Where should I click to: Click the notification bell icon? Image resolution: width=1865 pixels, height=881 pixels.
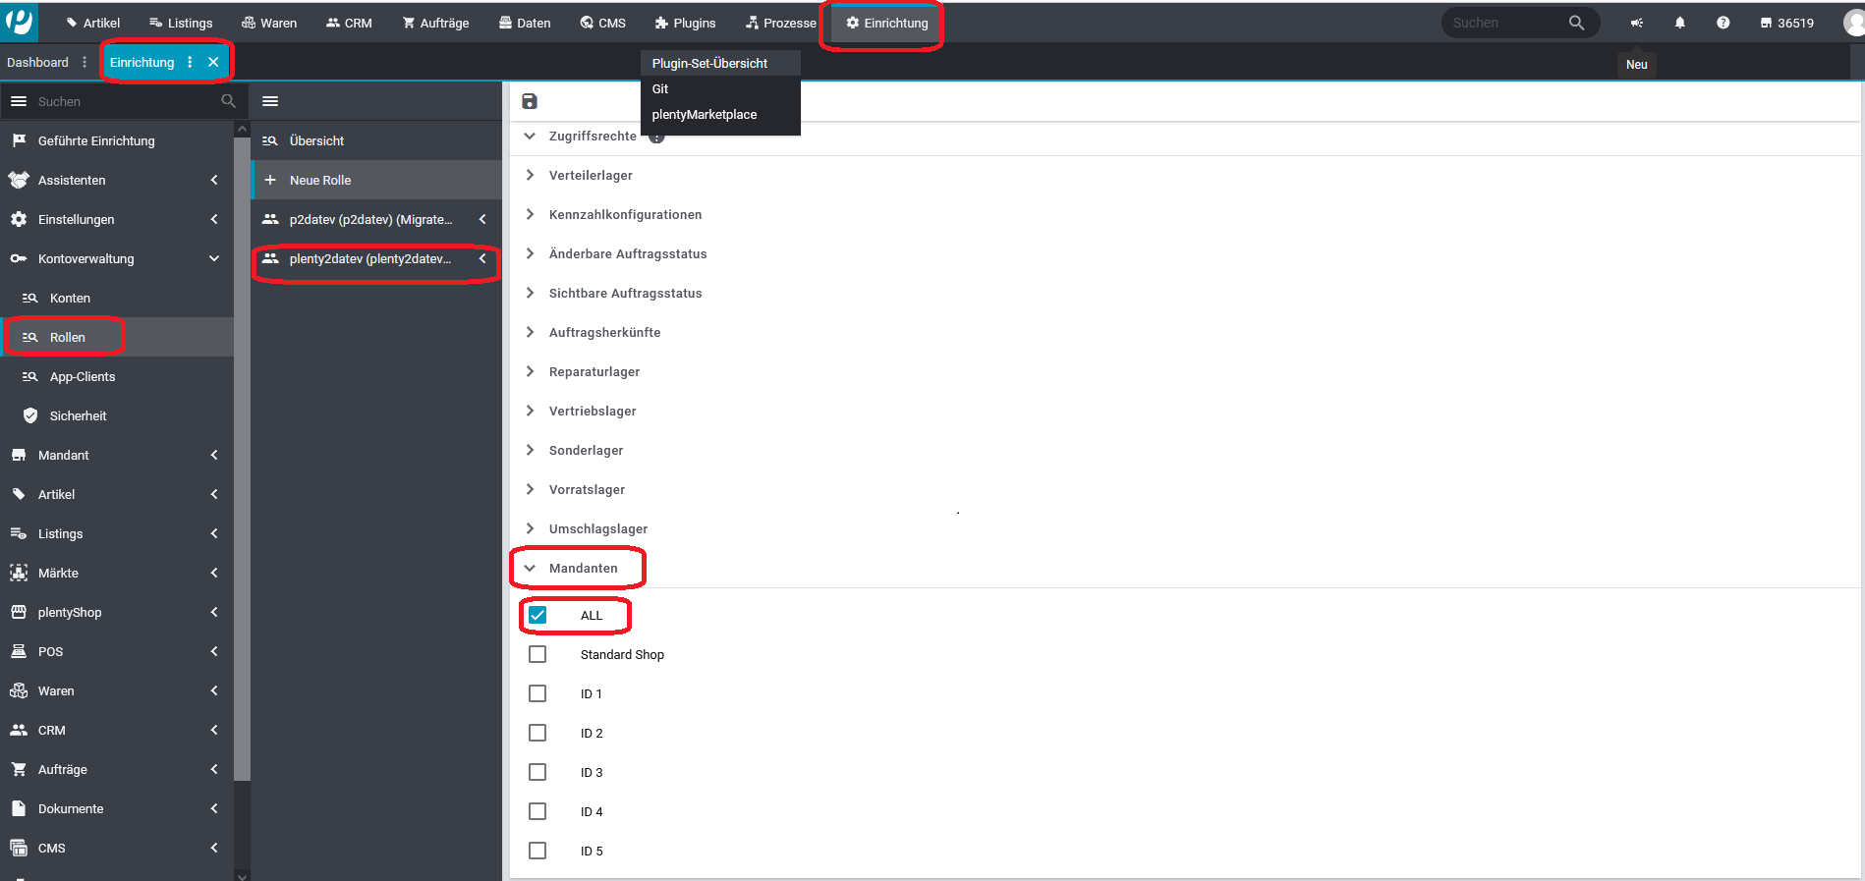1679,23
